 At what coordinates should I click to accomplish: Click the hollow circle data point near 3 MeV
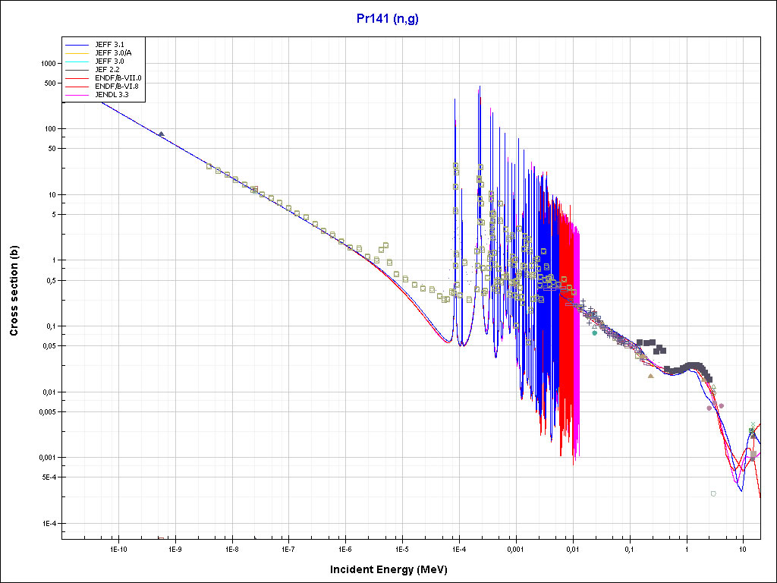(x=713, y=493)
